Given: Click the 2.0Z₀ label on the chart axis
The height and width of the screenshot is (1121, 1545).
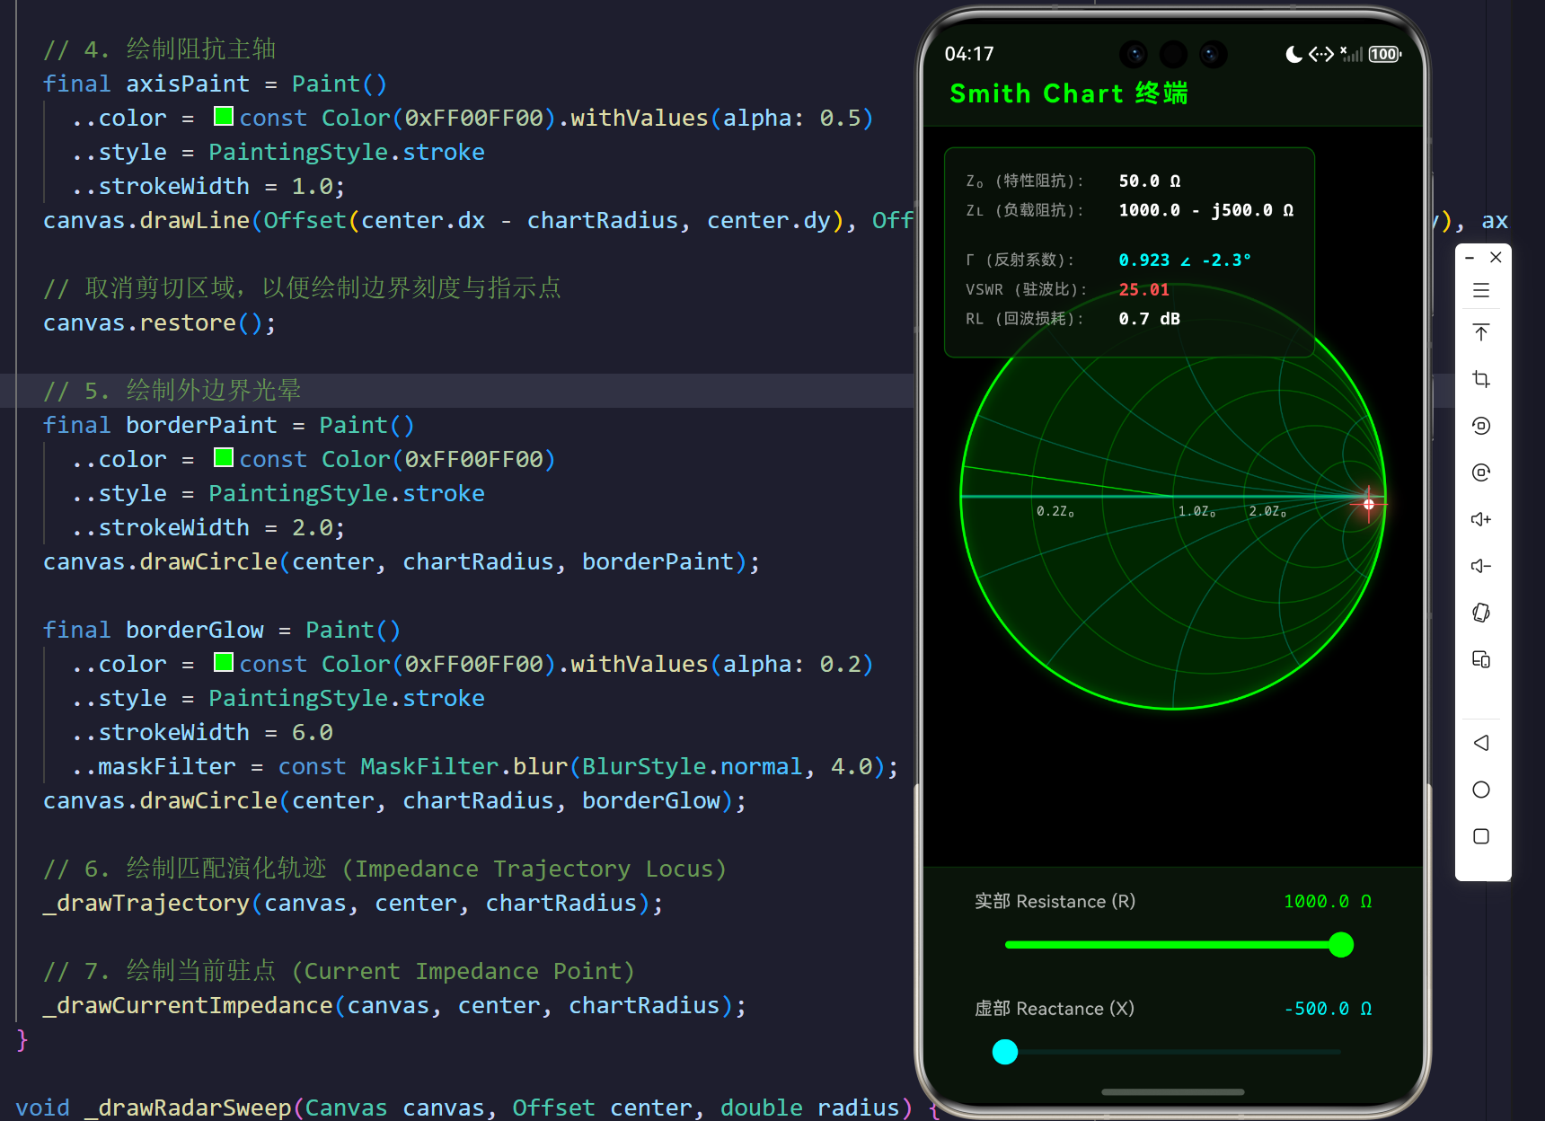Looking at the screenshot, I should (x=1267, y=511).
